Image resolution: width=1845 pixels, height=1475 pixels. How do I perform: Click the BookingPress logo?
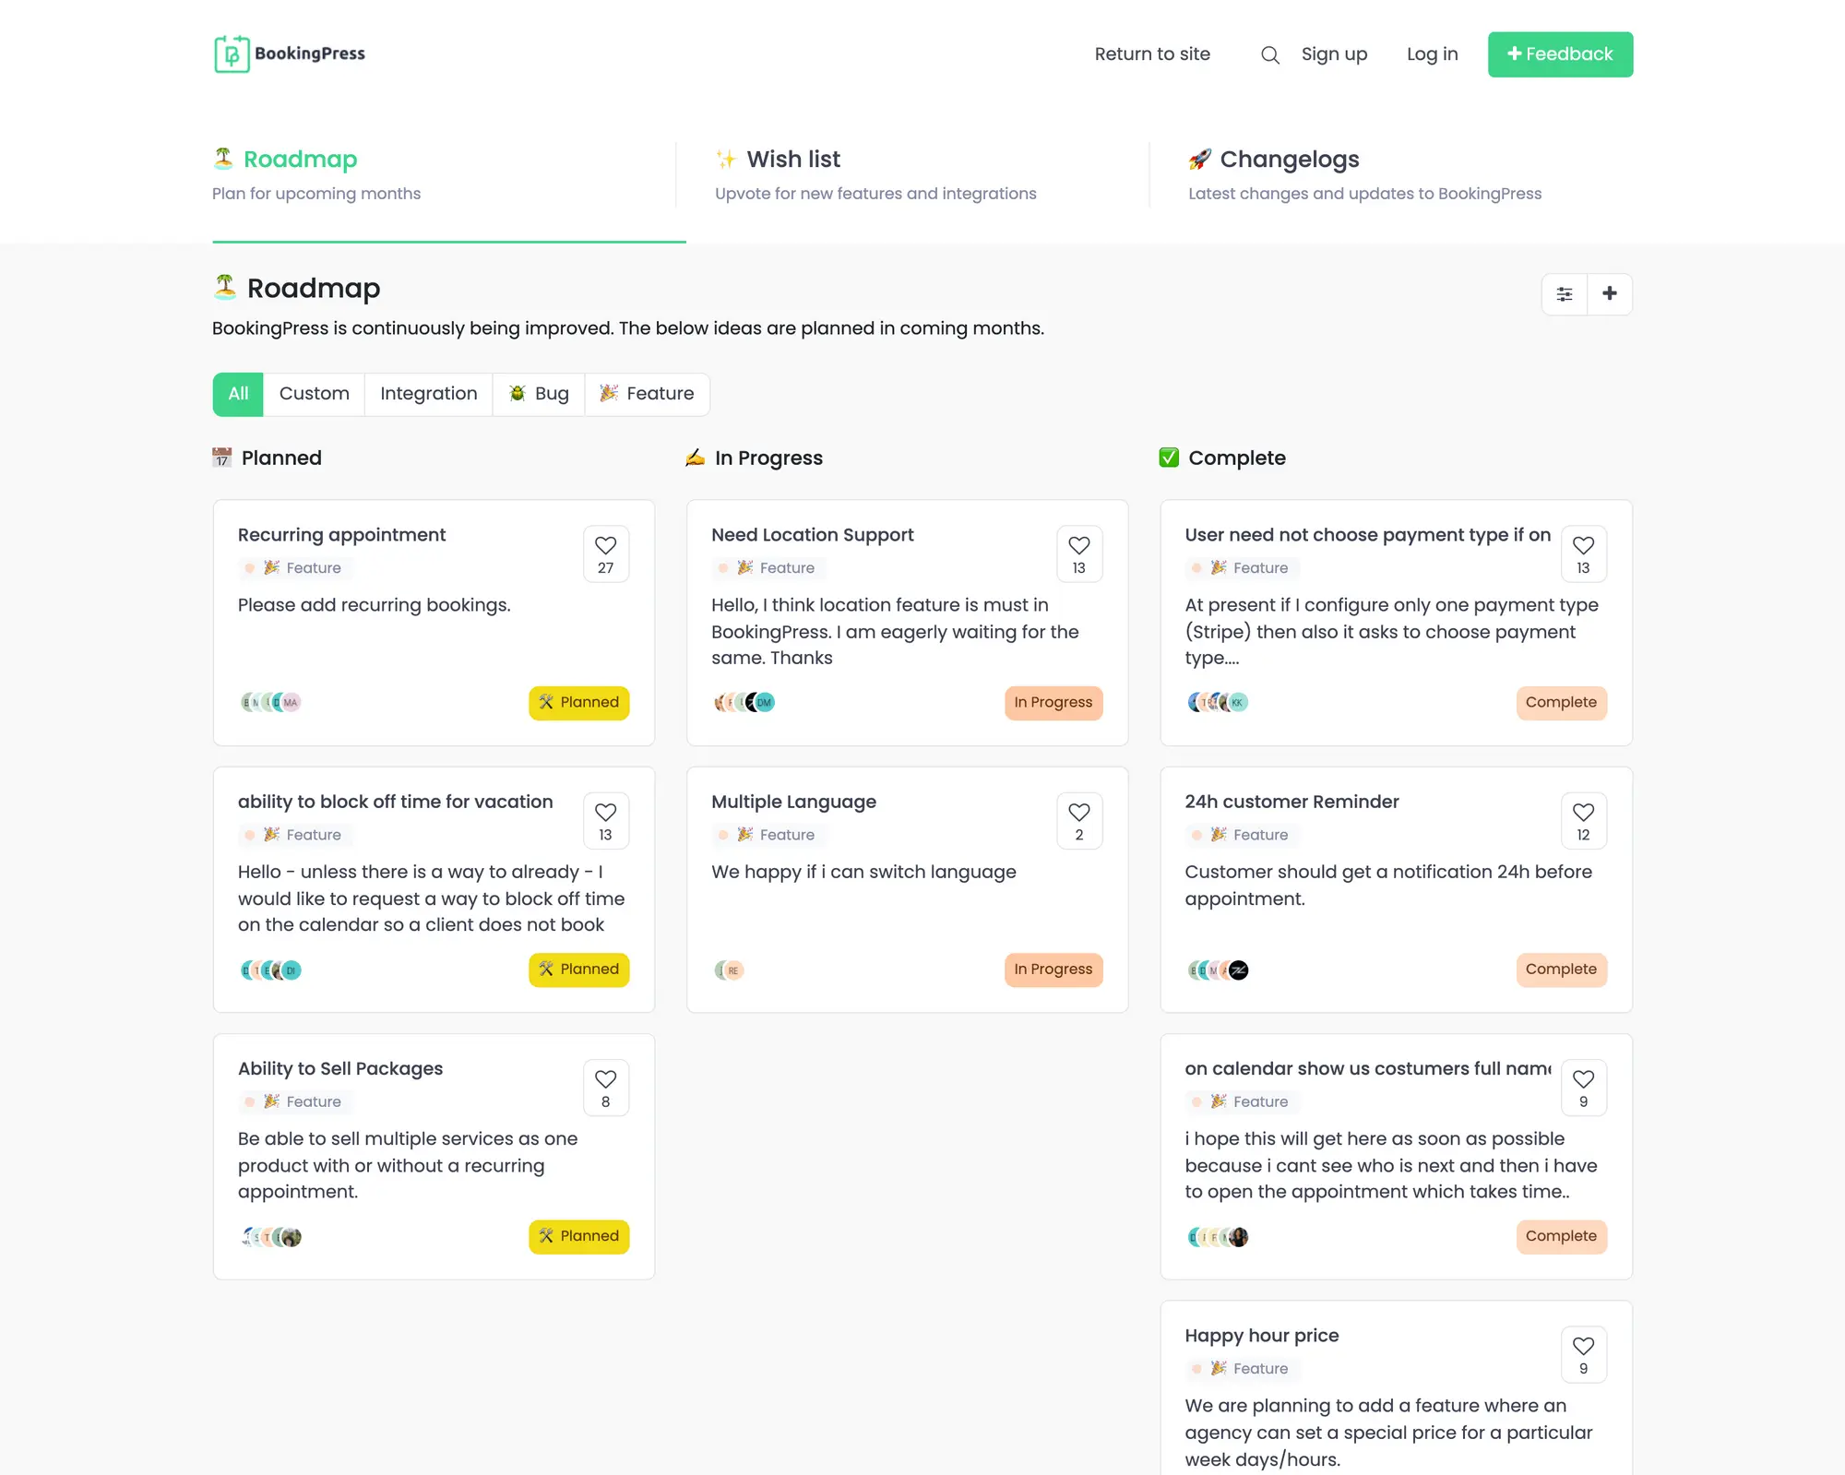(x=289, y=54)
